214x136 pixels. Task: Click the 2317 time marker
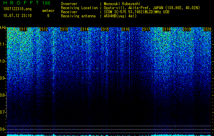(x=146, y=29)
